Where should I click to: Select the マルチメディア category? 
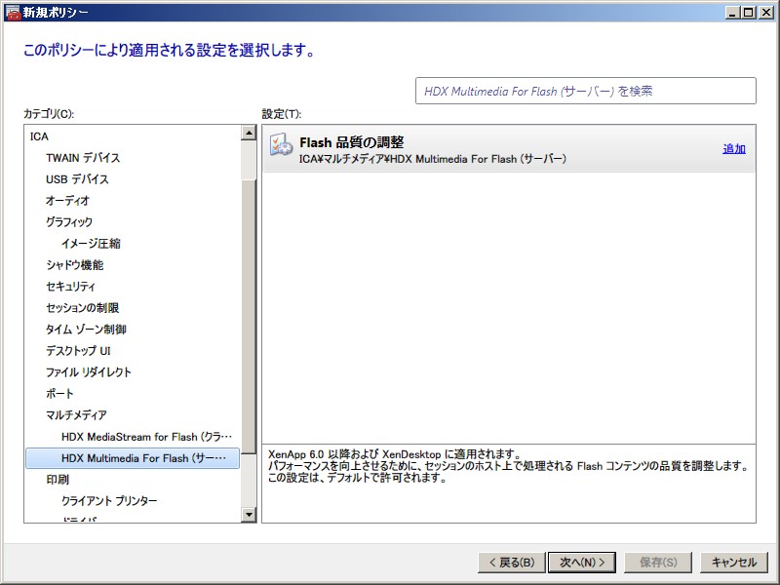pos(76,415)
